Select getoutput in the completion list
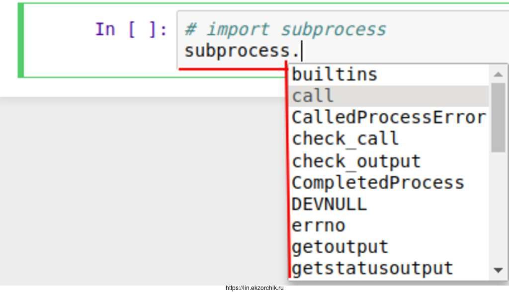The image size is (509, 292). (x=339, y=247)
